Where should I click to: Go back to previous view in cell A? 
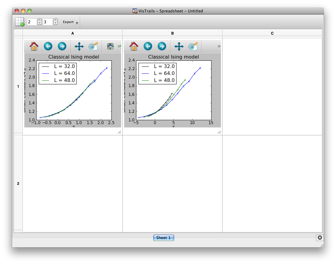tap(48, 46)
